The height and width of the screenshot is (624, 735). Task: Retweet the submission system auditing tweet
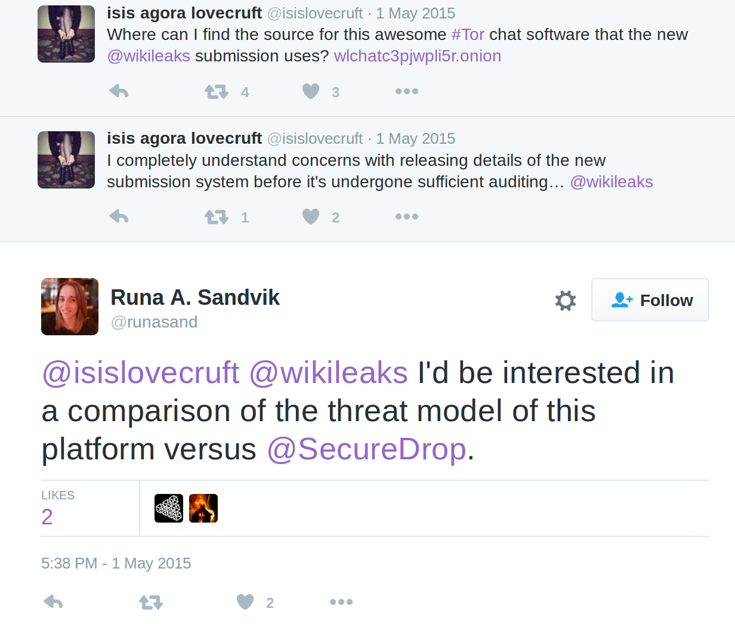(217, 217)
